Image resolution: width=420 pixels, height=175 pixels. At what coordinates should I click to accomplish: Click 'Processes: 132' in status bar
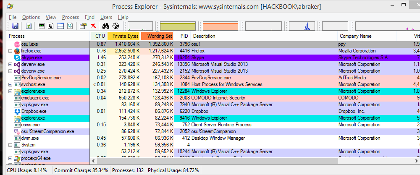coord(128,170)
